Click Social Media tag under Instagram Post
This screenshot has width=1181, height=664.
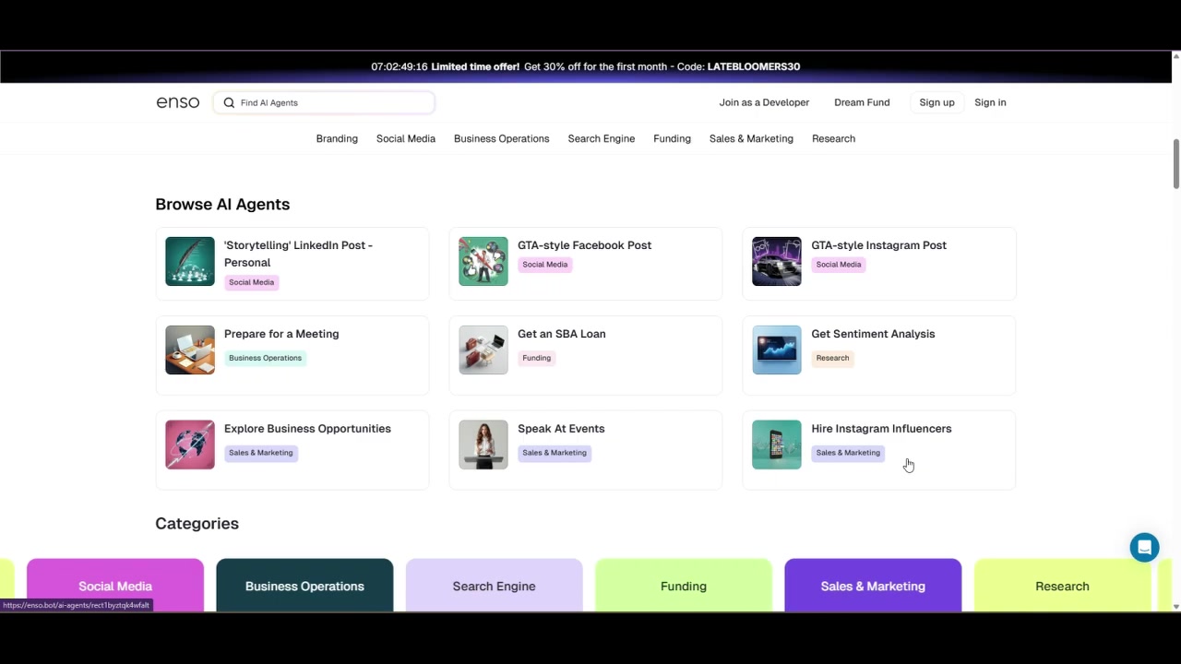(838, 265)
